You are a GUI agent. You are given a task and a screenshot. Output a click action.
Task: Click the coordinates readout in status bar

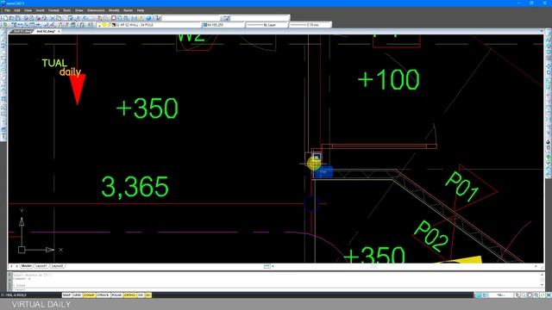coord(14,295)
